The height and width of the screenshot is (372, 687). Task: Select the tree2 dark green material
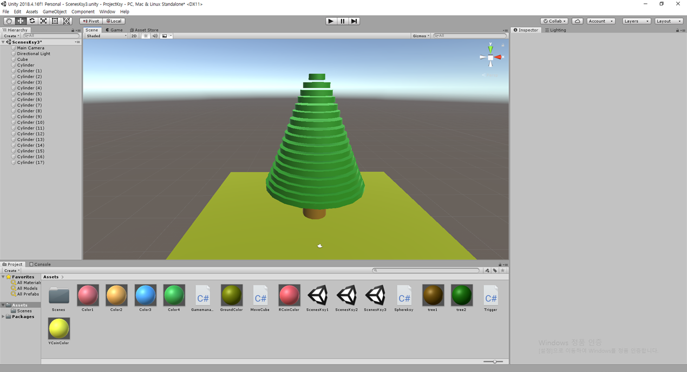(x=461, y=296)
